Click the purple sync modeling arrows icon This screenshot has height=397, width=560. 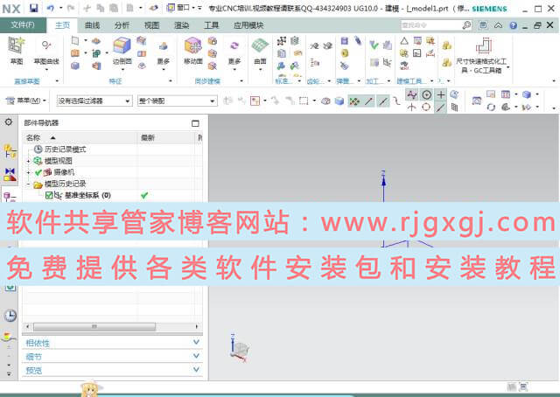pyautogui.click(x=234, y=45)
